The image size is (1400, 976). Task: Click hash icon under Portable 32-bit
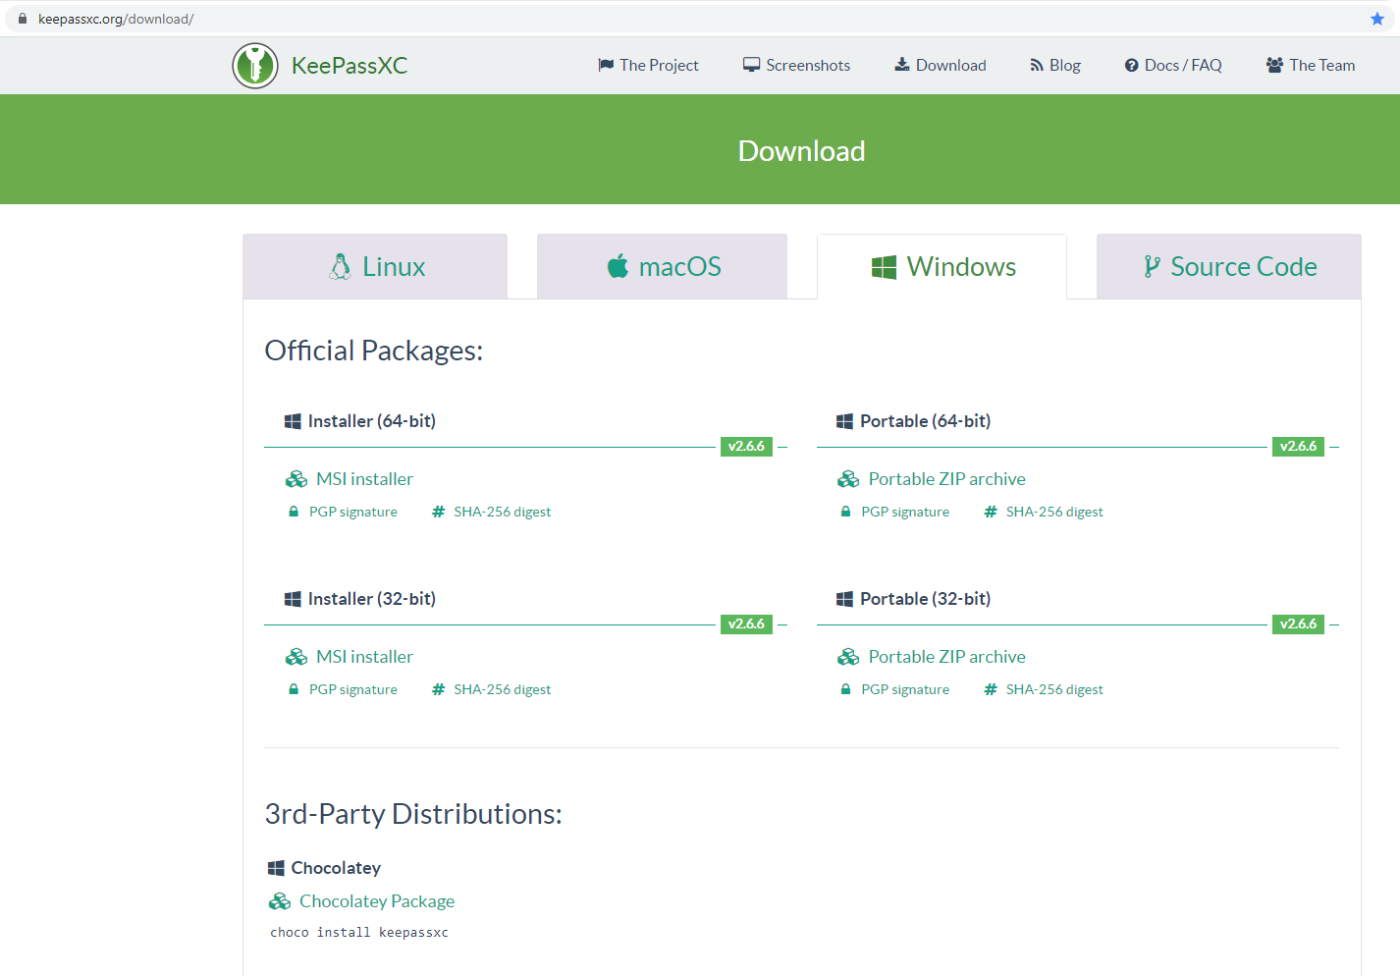pos(991,689)
